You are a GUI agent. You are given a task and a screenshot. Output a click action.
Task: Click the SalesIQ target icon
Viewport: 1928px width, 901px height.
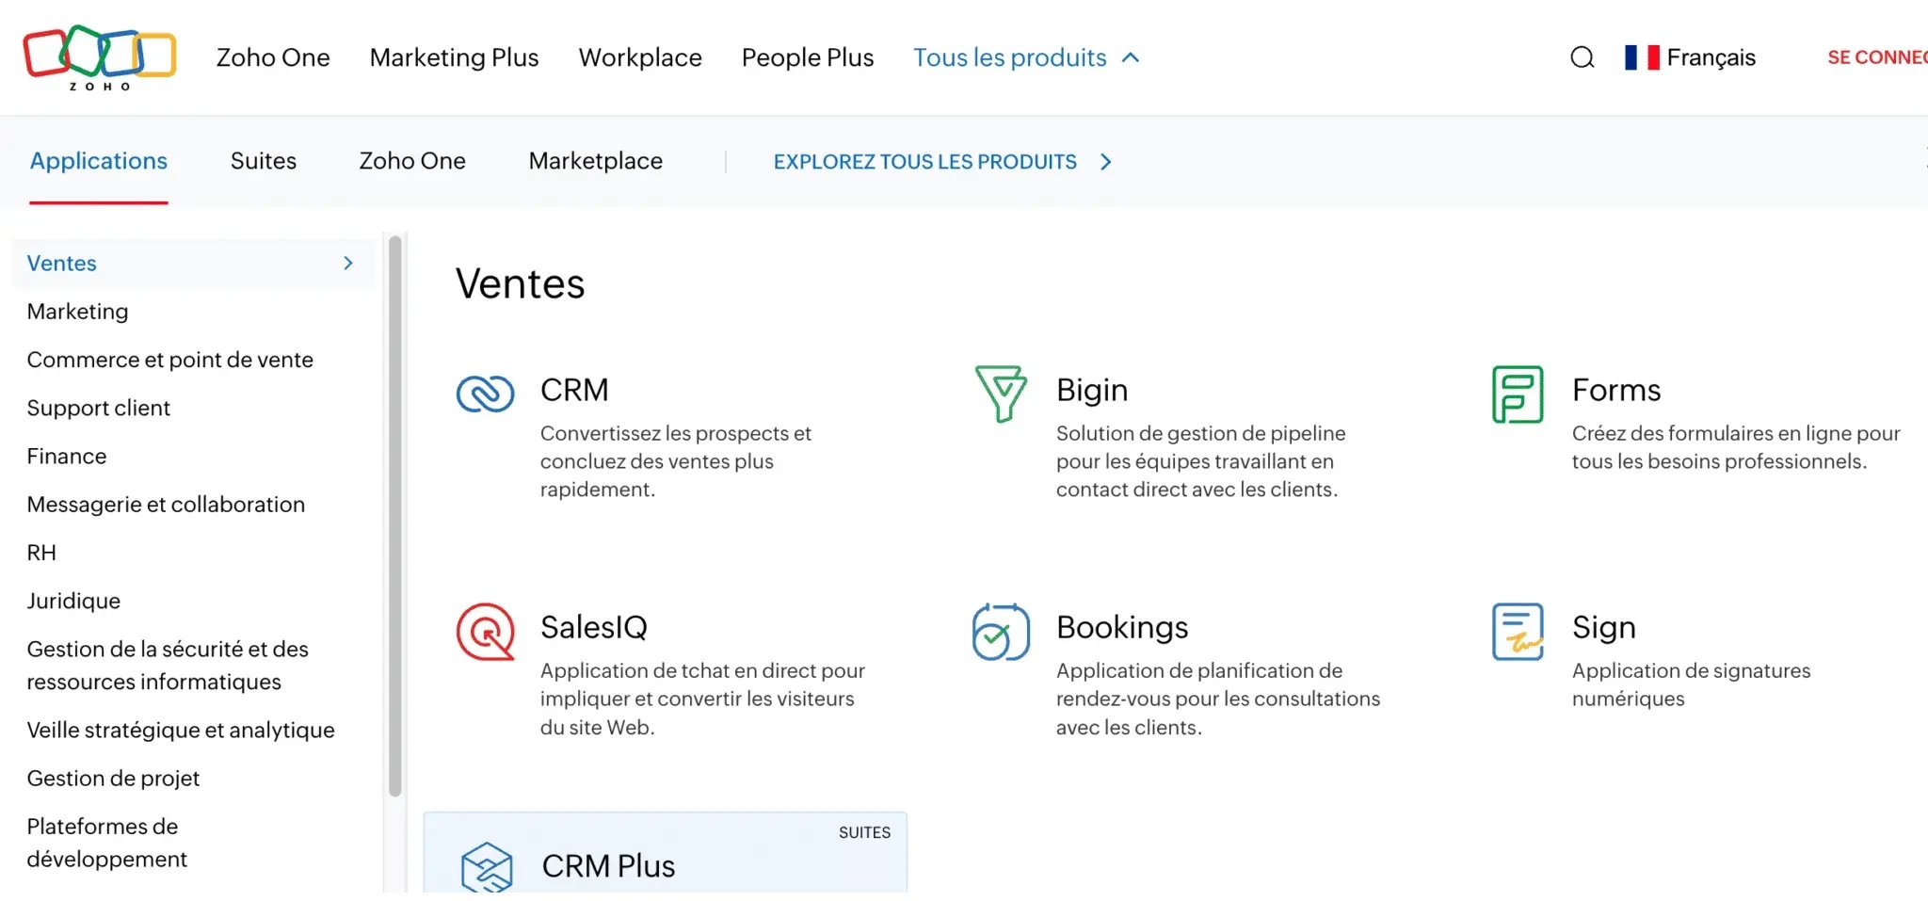pyautogui.click(x=485, y=632)
